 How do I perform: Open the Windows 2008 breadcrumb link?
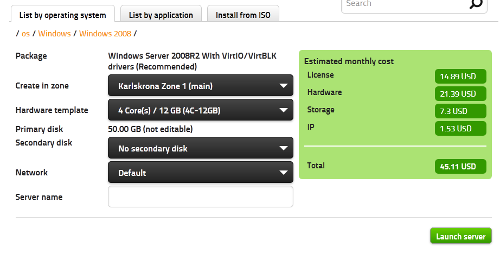click(105, 34)
